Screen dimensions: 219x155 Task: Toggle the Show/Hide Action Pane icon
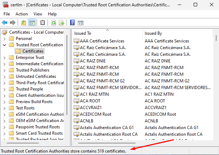[81, 23]
